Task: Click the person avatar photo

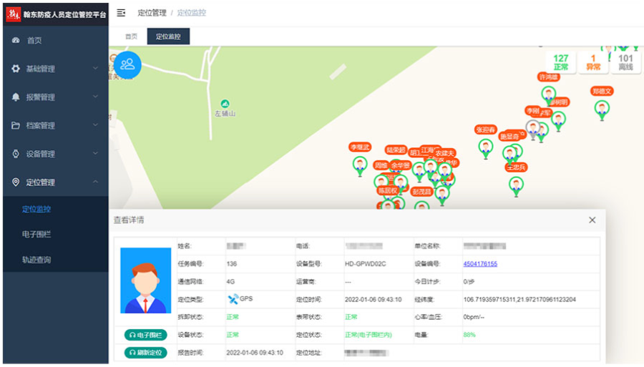Action: click(145, 280)
